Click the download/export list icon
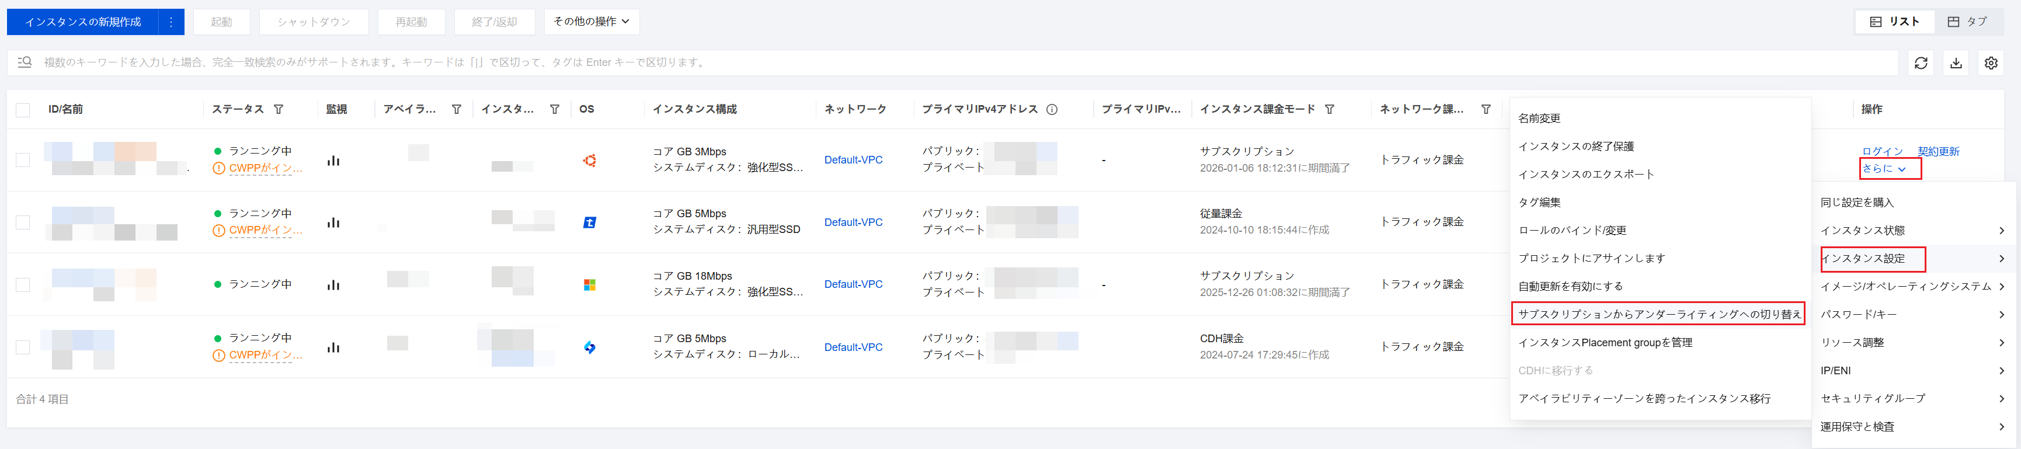 point(1956,63)
